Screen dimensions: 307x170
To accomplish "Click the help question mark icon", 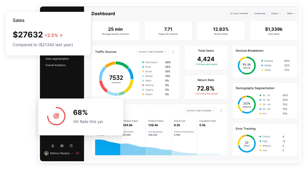I will pyautogui.click(x=71, y=146).
